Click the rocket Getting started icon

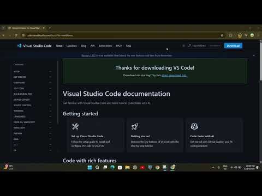pos(135,126)
